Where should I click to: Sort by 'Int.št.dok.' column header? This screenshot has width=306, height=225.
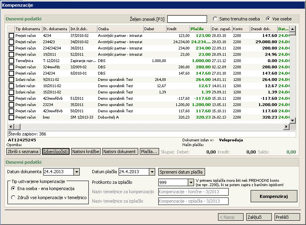point(84,29)
